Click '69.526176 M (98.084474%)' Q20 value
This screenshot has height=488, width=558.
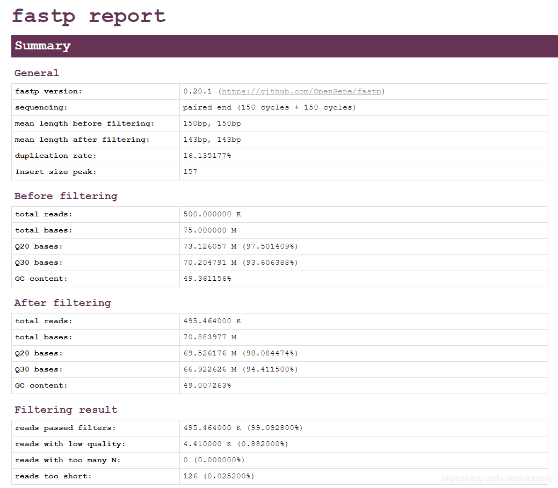pyautogui.click(x=241, y=353)
